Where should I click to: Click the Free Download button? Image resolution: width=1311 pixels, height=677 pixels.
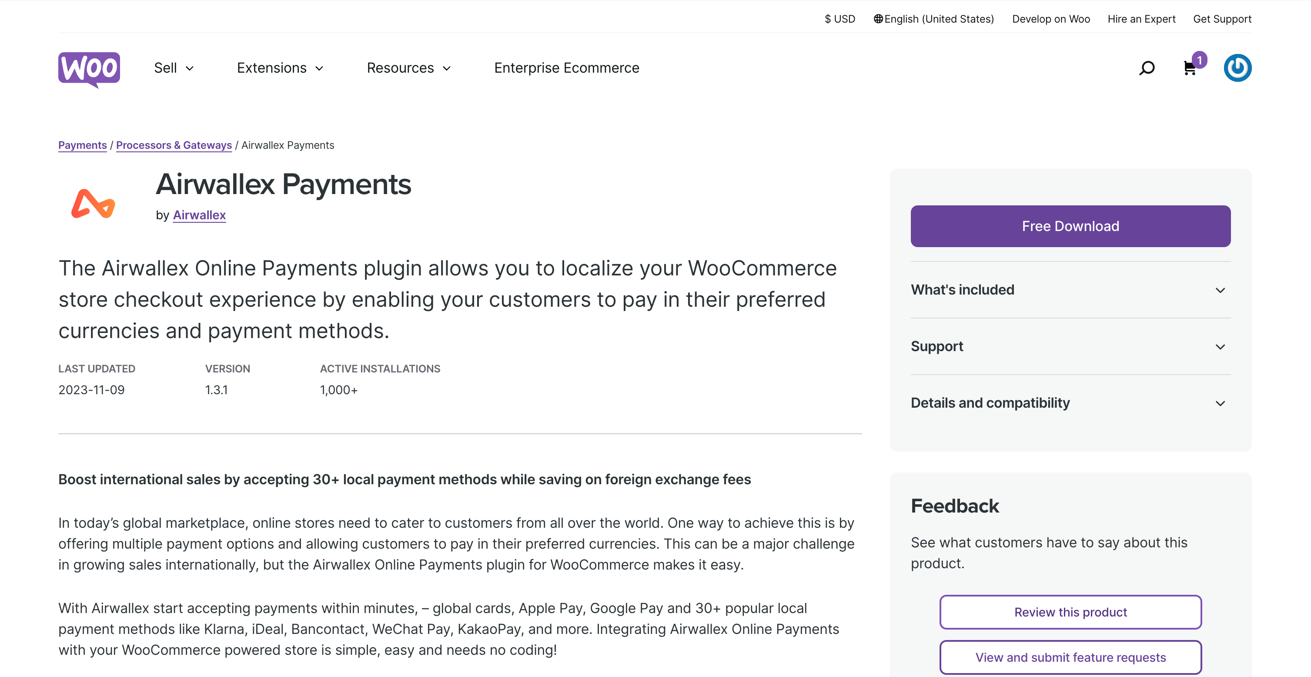point(1070,226)
